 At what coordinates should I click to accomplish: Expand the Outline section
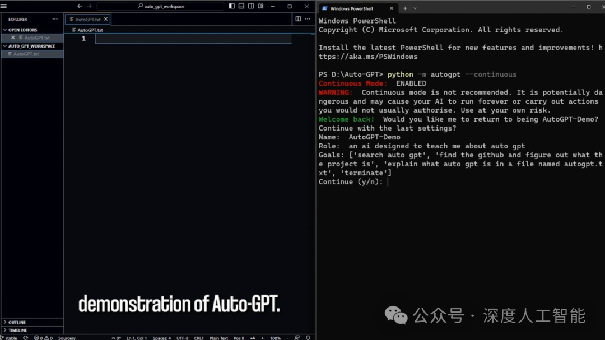[x=32, y=322]
